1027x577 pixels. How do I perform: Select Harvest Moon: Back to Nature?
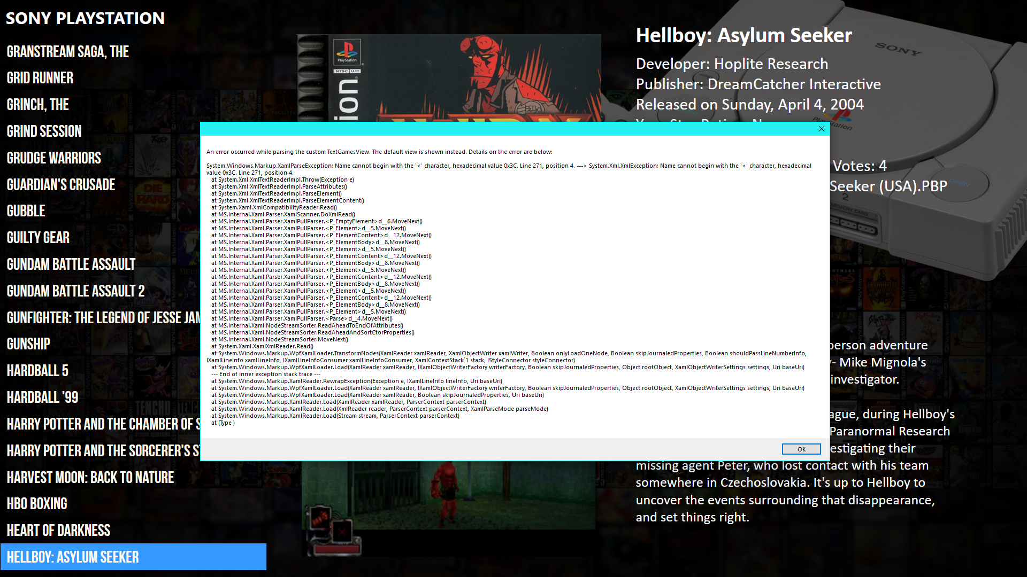[90, 478]
